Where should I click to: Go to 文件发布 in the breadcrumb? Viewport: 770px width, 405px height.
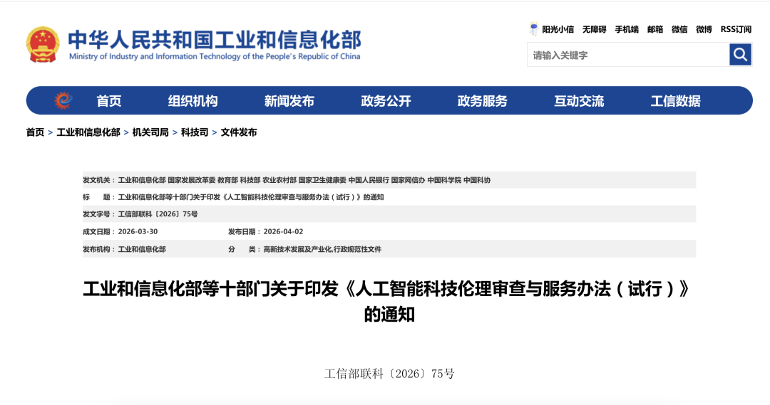coord(239,132)
